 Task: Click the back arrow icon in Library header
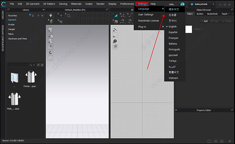(x=42, y=16)
